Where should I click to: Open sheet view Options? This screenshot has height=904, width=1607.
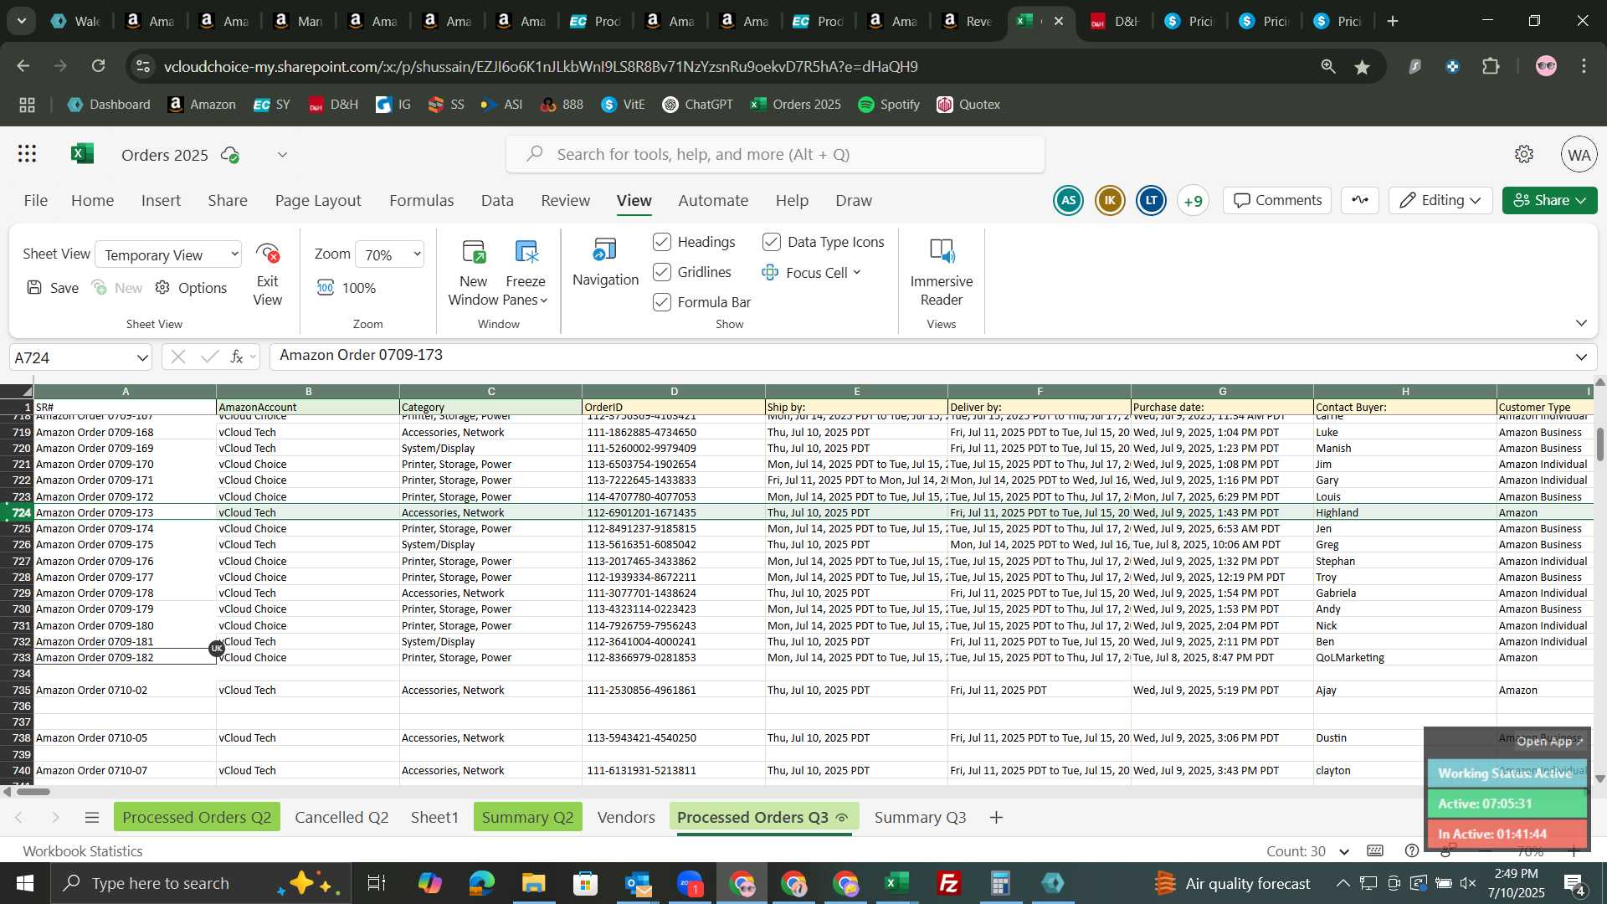[x=191, y=288]
